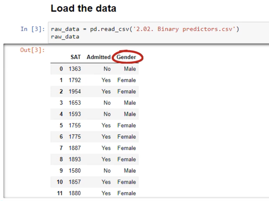
Task: Click the Gender cell in row 6
Action: click(x=127, y=137)
